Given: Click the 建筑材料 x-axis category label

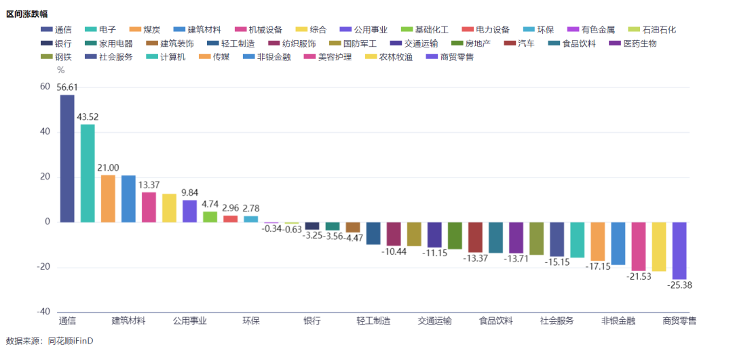Looking at the screenshot, I should 128,321.
